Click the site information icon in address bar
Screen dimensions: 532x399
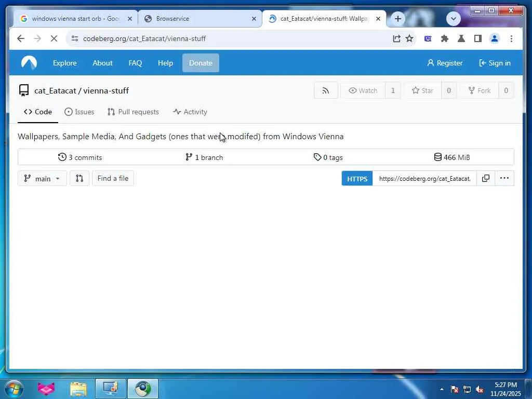point(75,38)
